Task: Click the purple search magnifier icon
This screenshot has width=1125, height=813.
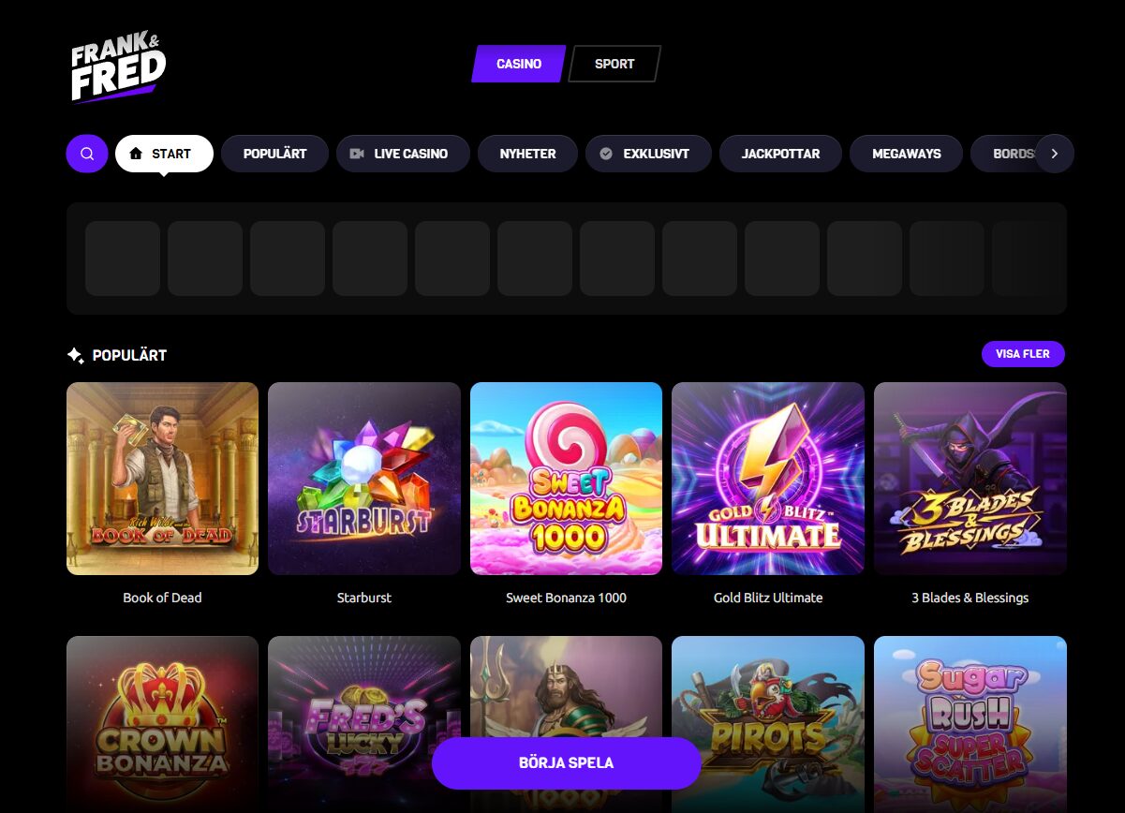Action: [x=87, y=154]
